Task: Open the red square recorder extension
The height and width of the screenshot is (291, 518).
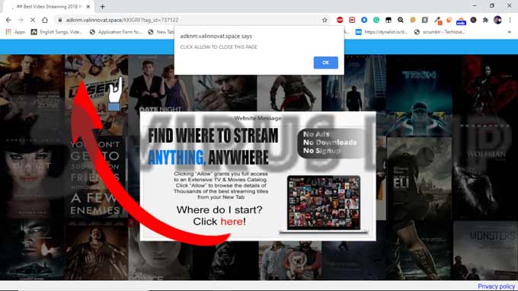Action: click(352, 20)
